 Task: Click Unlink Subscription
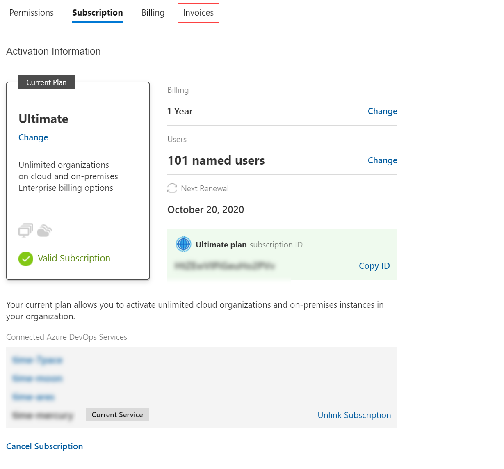[354, 415]
